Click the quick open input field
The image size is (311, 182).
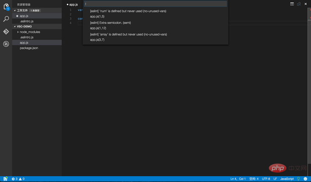click(x=155, y=4)
